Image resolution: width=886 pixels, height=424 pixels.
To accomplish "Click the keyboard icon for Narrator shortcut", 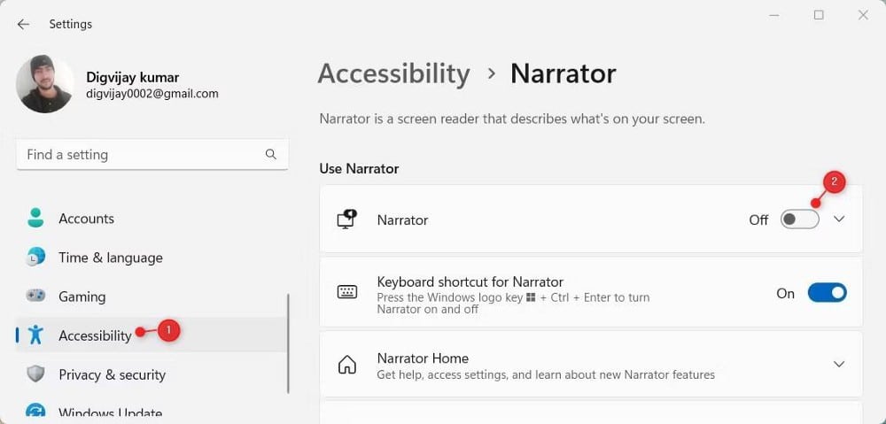I will [347, 292].
